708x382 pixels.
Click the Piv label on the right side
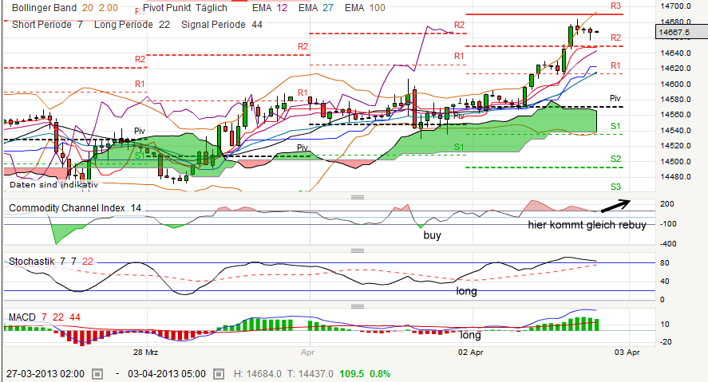coord(615,98)
